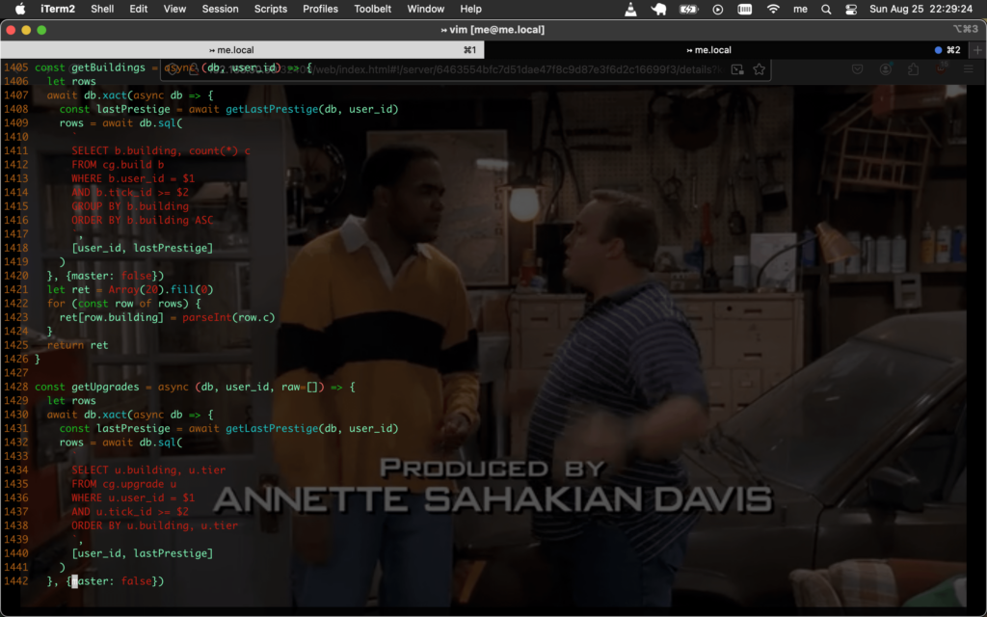Click "[user_id, lastPrestige]" on line 1418

143,248
